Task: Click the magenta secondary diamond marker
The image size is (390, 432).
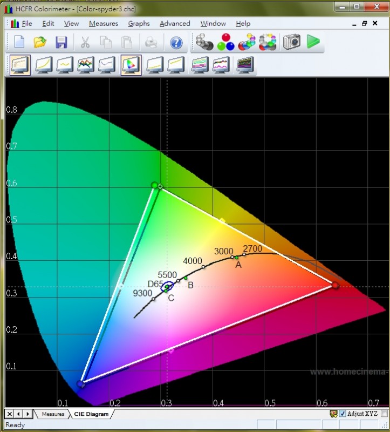Action: point(171,350)
